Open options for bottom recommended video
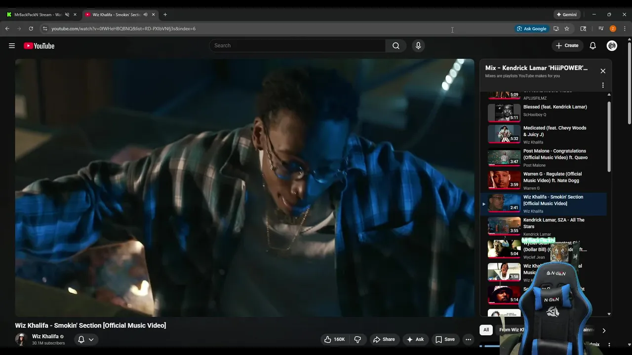The image size is (632, 355). point(609,345)
